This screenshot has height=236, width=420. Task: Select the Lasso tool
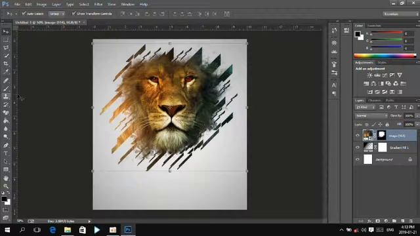pyautogui.click(x=6, y=48)
